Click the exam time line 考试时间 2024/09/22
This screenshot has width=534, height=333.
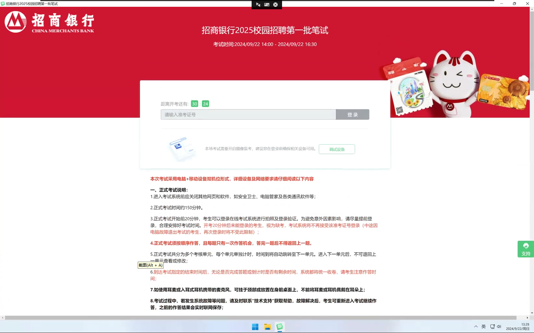click(x=265, y=44)
